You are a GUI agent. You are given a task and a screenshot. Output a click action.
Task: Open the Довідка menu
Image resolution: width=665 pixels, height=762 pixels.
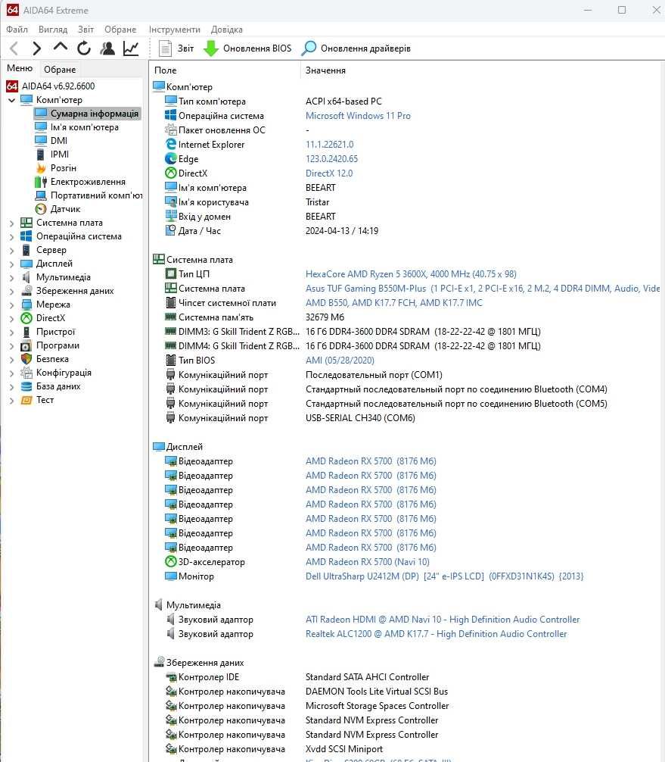click(x=227, y=29)
